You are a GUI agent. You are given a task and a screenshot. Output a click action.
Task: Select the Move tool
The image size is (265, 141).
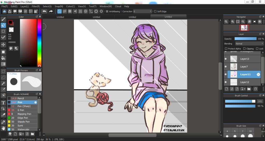pyautogui.click(x=3, y=44)
